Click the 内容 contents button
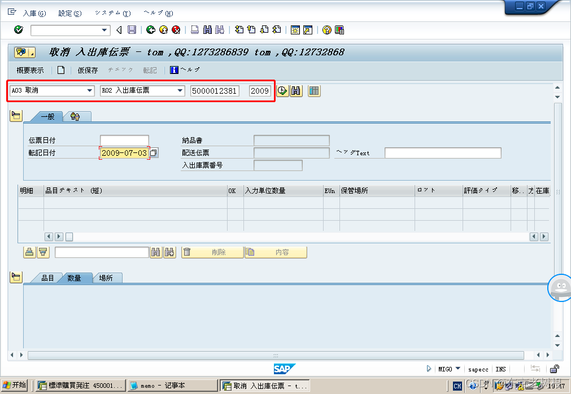Screen dimensions: 571x394 tap(276, 252)
